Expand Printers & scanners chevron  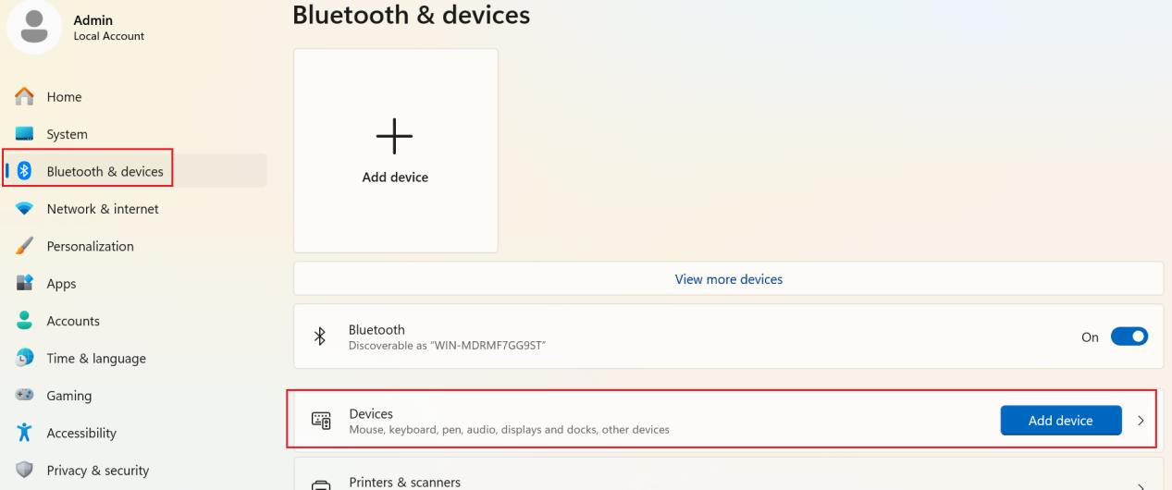[1141, 485]
